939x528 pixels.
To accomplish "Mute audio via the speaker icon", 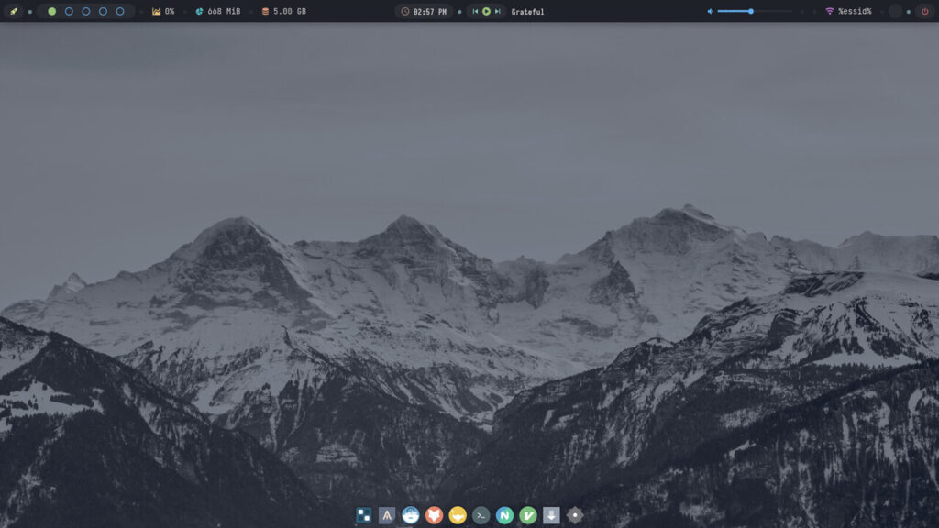I will tap(710, 12).
